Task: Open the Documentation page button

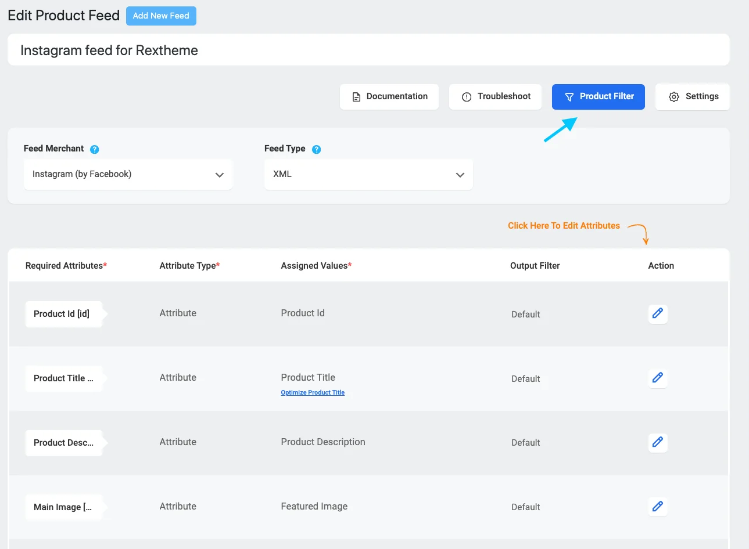Action: point(389,96)
